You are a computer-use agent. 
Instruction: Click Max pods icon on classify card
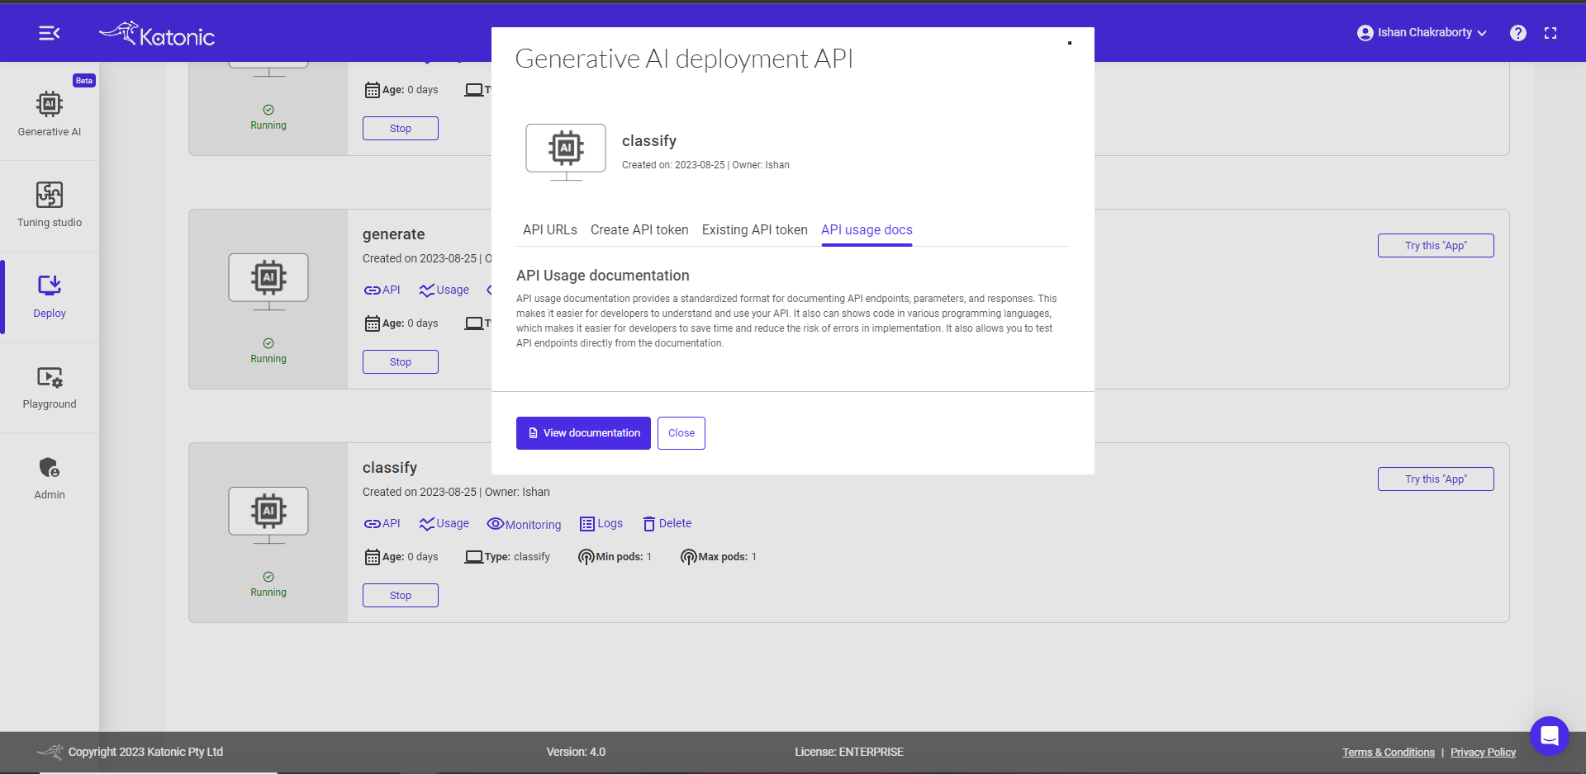[689, 557]
